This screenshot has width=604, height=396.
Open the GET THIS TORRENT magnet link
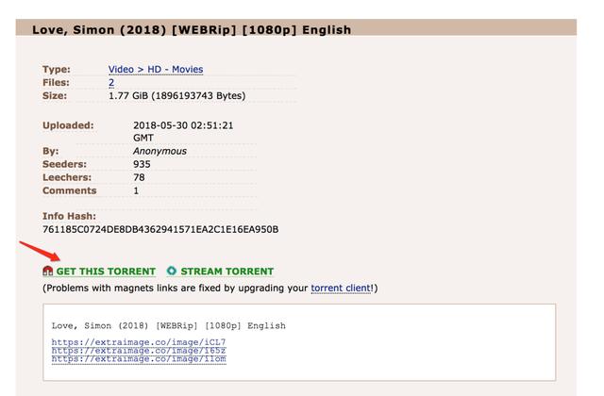(106, 272)
